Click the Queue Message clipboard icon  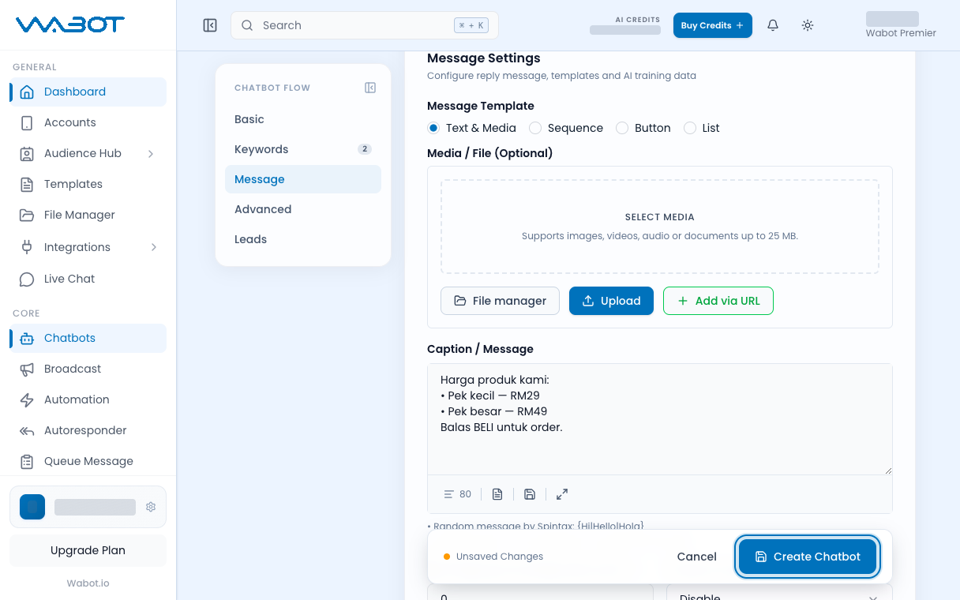coord(27,461)
